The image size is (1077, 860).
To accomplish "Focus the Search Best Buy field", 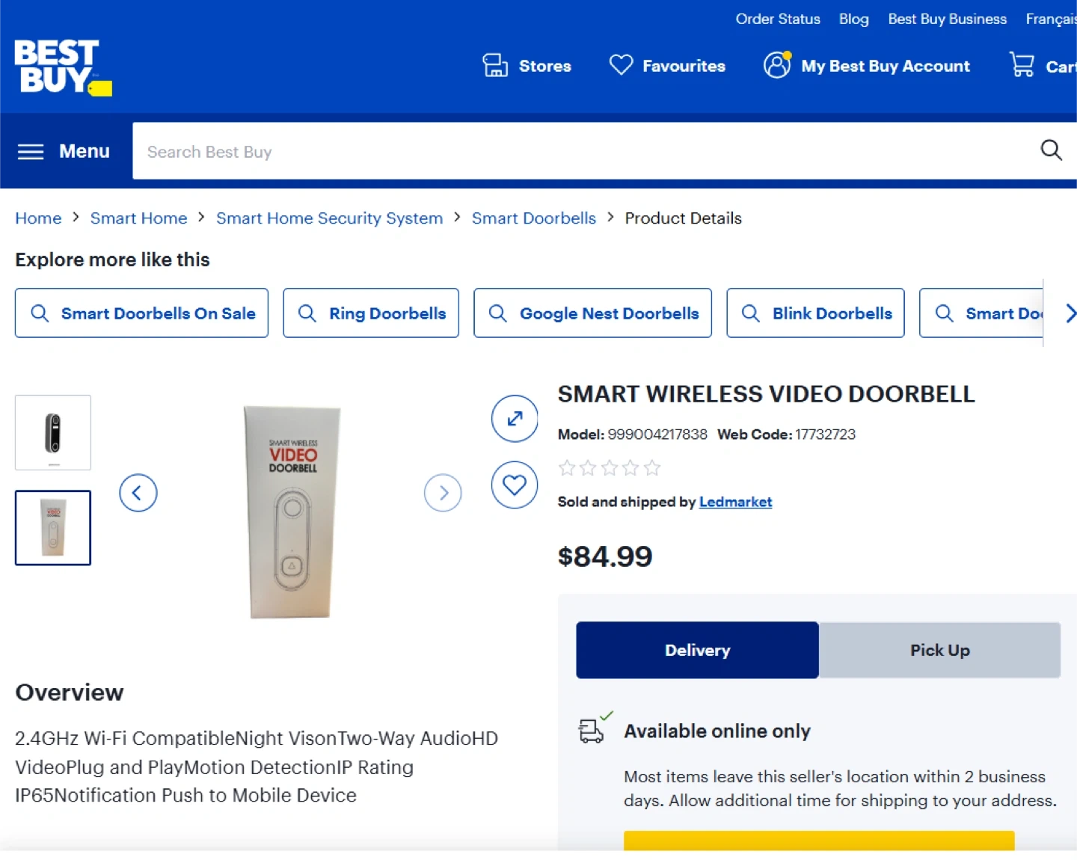I will pos(583,152).
